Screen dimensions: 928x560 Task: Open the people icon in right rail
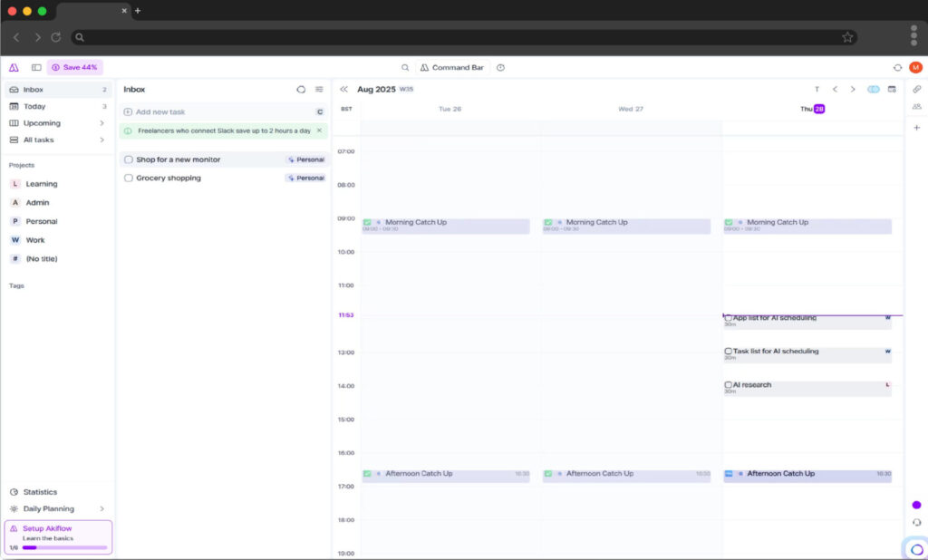click(x=917, y=107)
